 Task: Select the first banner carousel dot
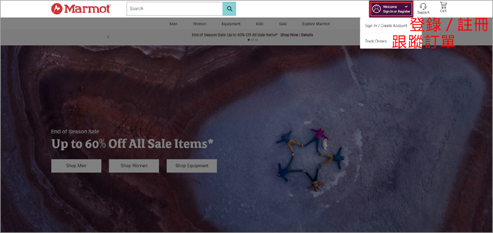tap(249, 40)
